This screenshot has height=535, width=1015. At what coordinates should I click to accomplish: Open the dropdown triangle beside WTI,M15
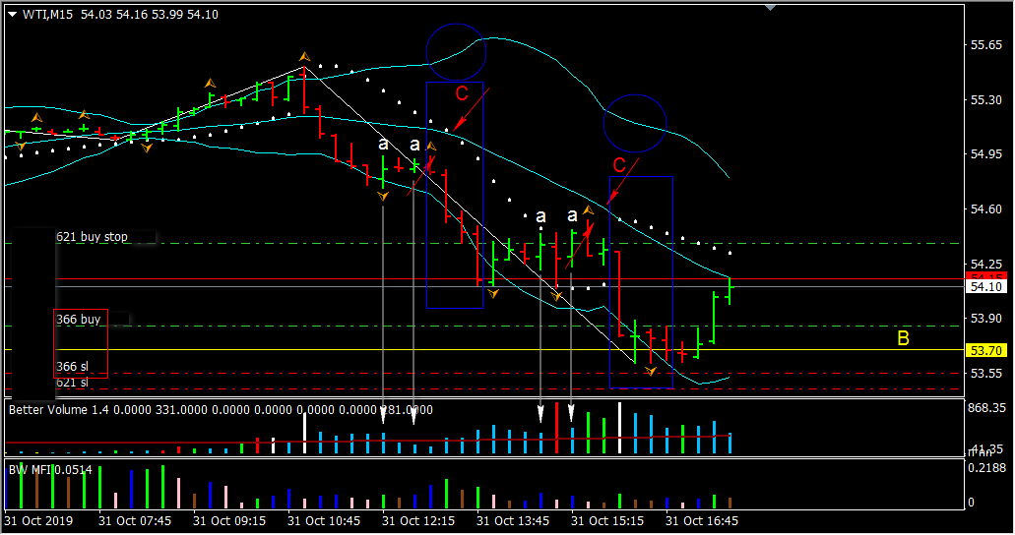12,14
